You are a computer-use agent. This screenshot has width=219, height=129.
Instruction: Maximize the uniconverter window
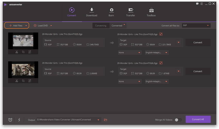coord(210,4)
